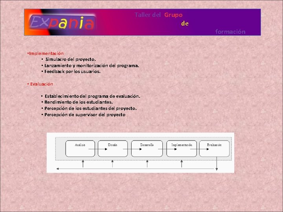
Task: Select 'Percepción de supervisor del proyecto' bullet
Action: [85, 115]
